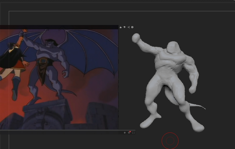Click the video progress bar
The image size is (235, 149).
coord(68,130)
